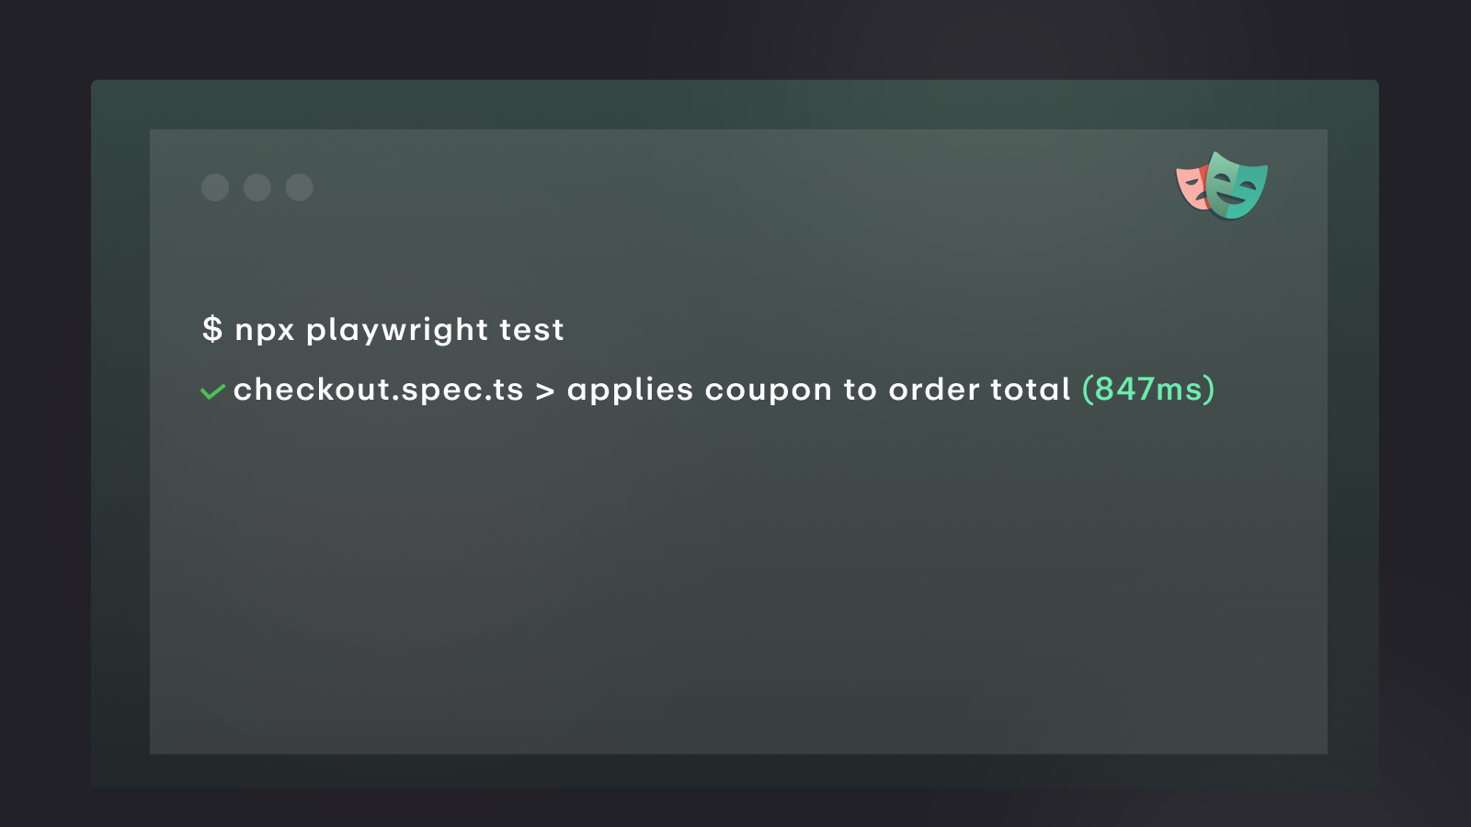Click the green happy mask face

tap(1237, 187)
